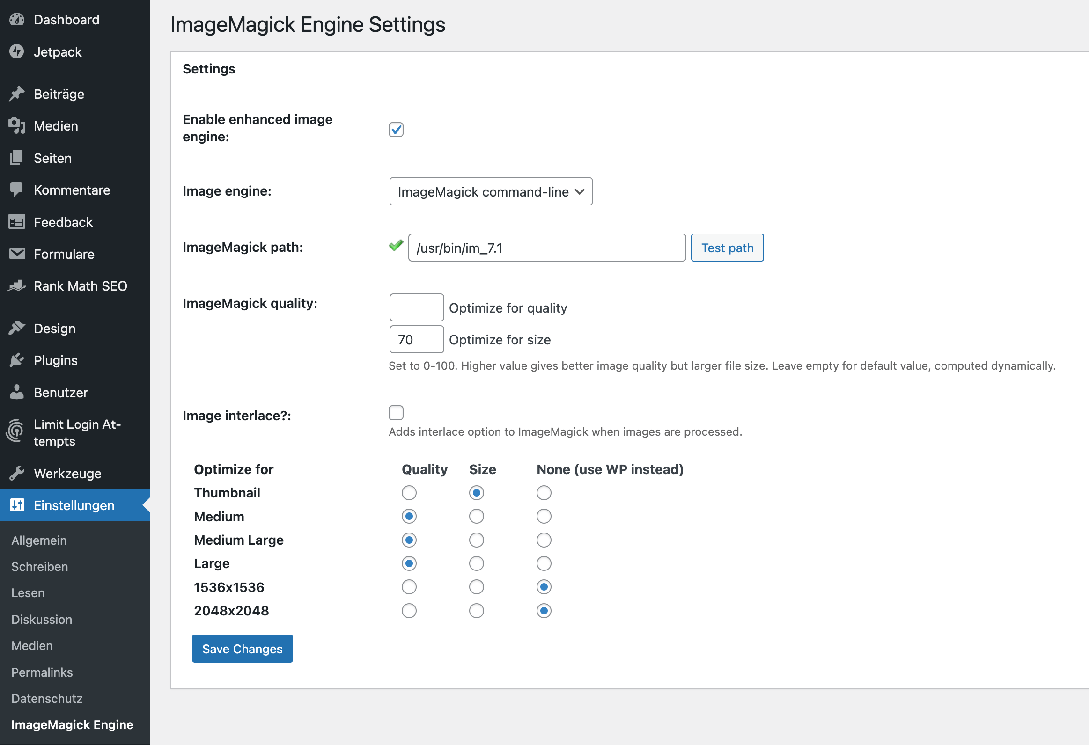
Task: Click the Beiträge pushpin icon
Action: tap(17, 94)
